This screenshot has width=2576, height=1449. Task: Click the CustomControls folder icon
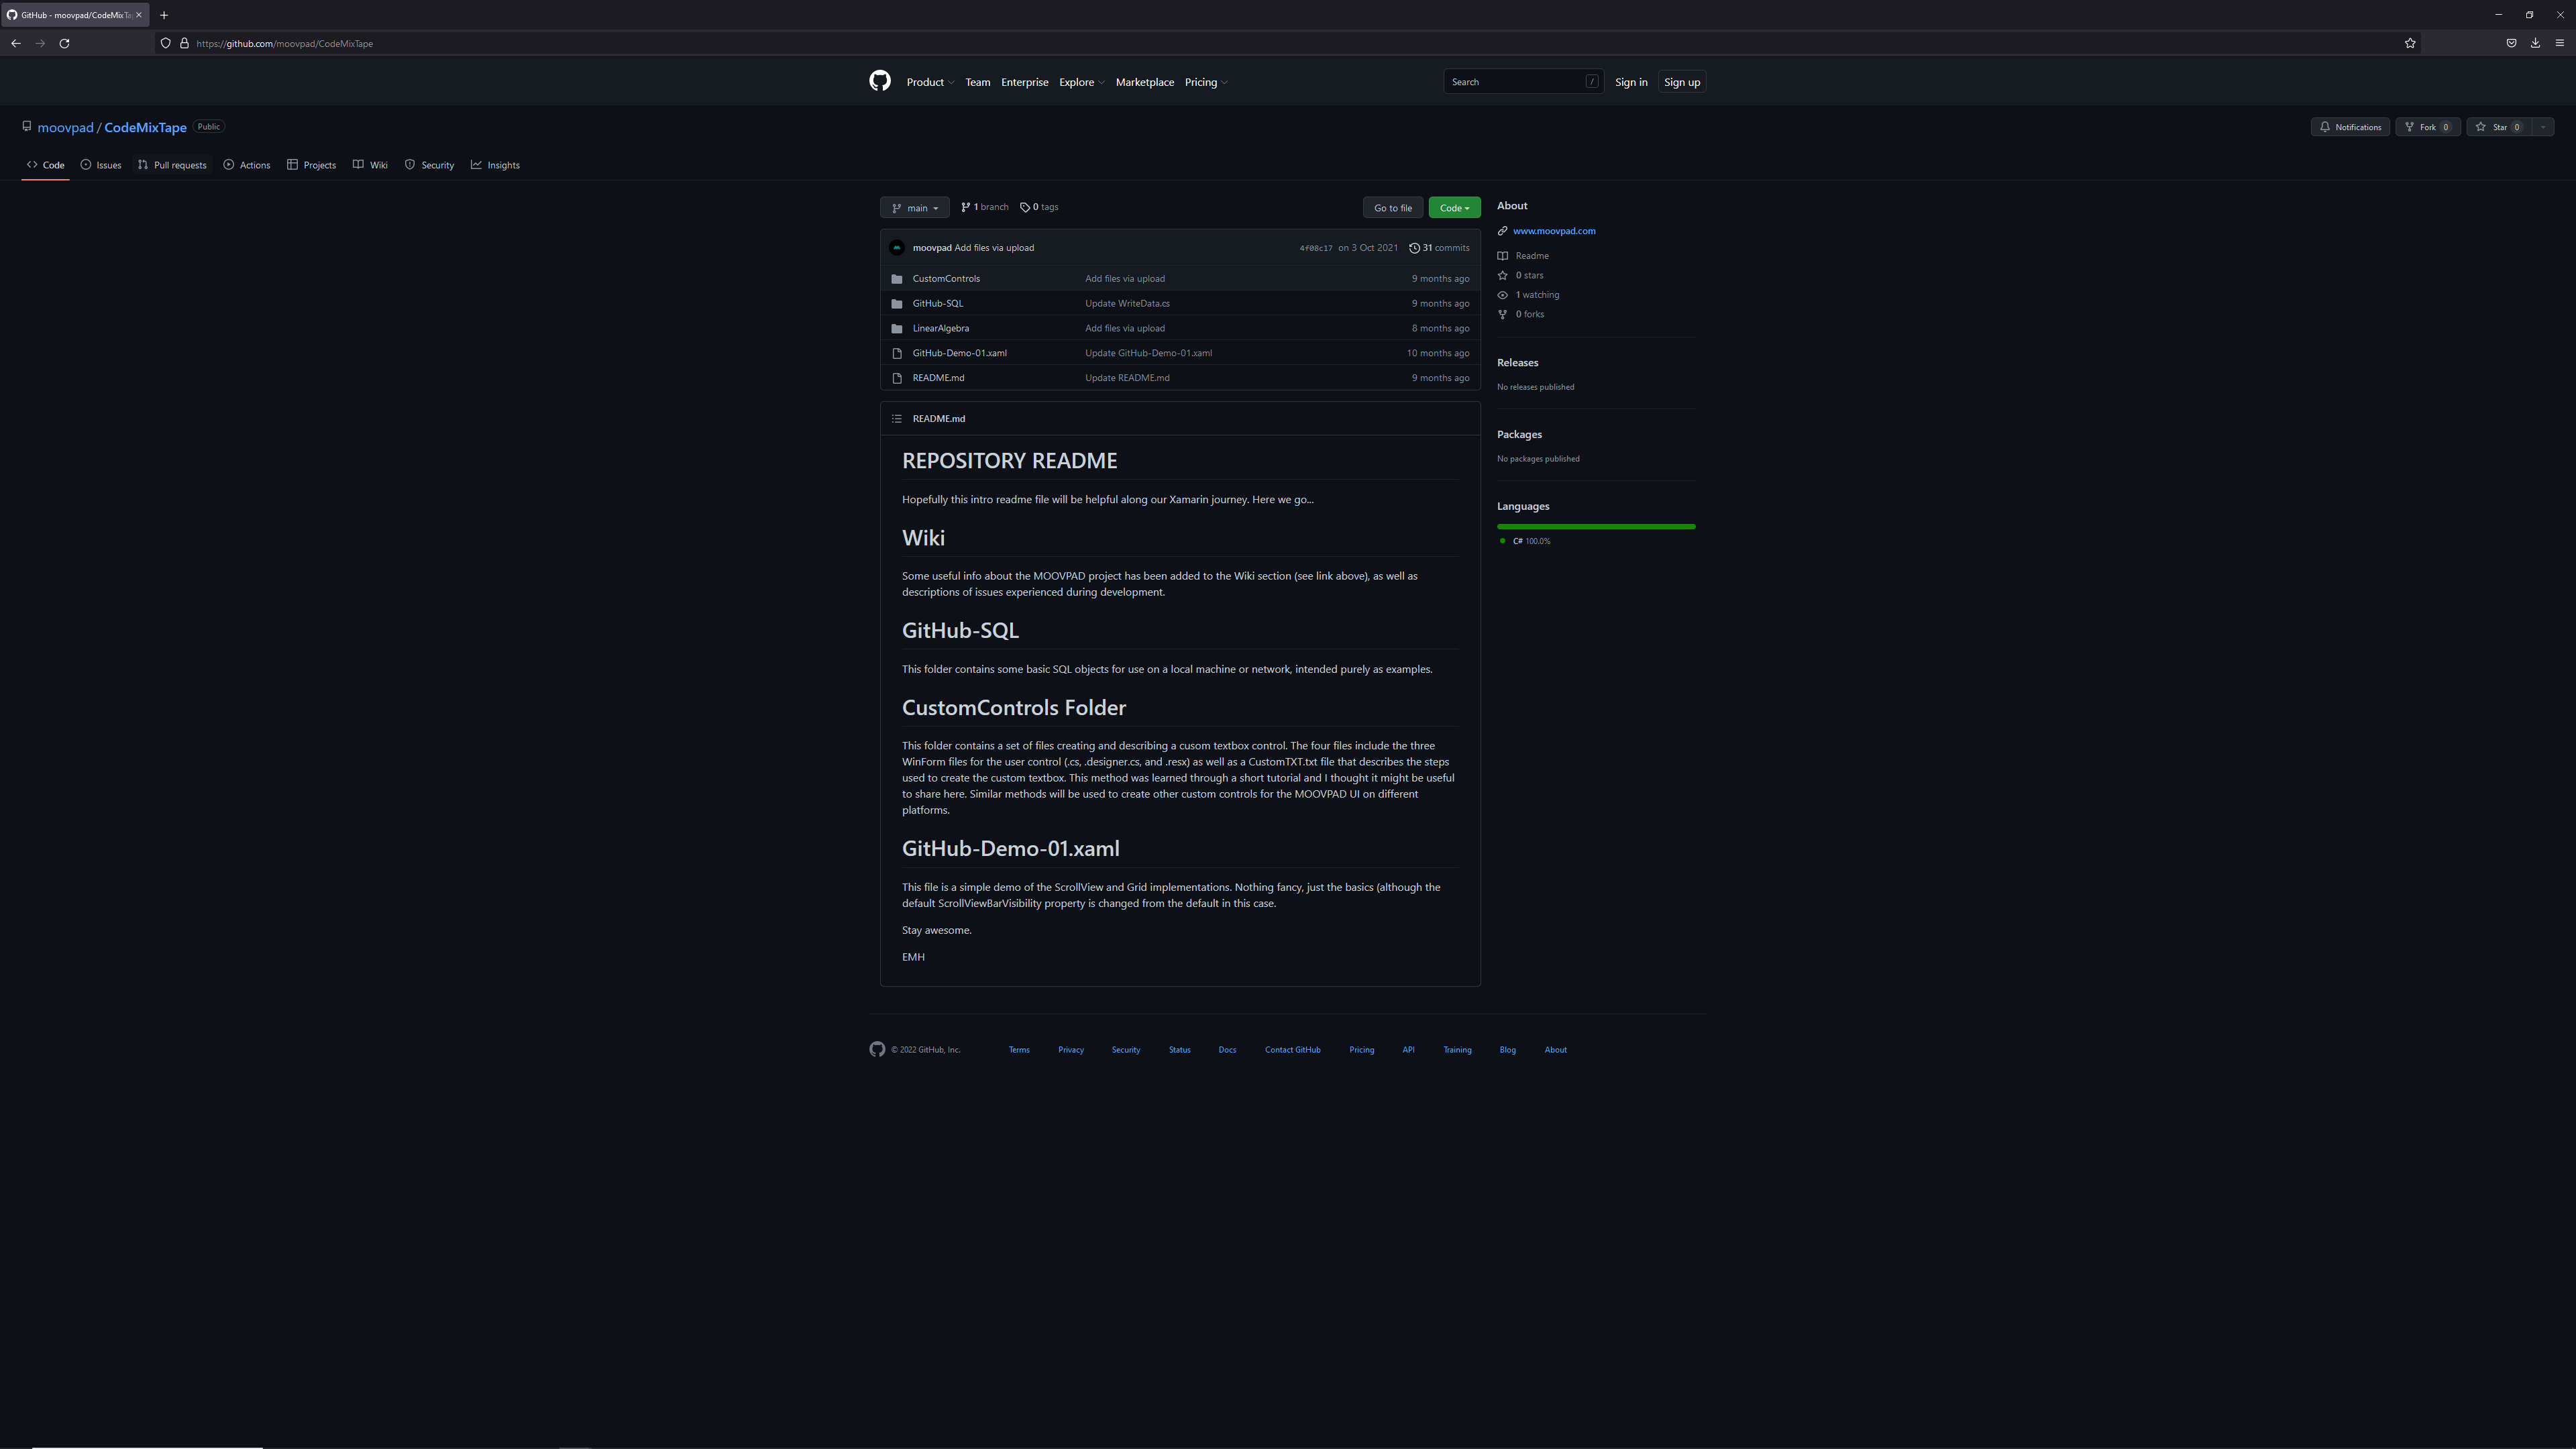point(897,279)
